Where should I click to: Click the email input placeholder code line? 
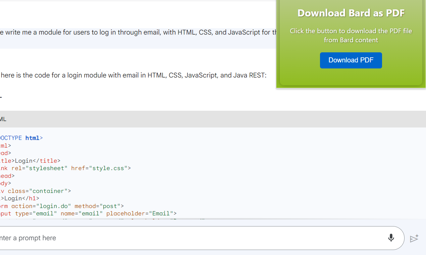88,213
